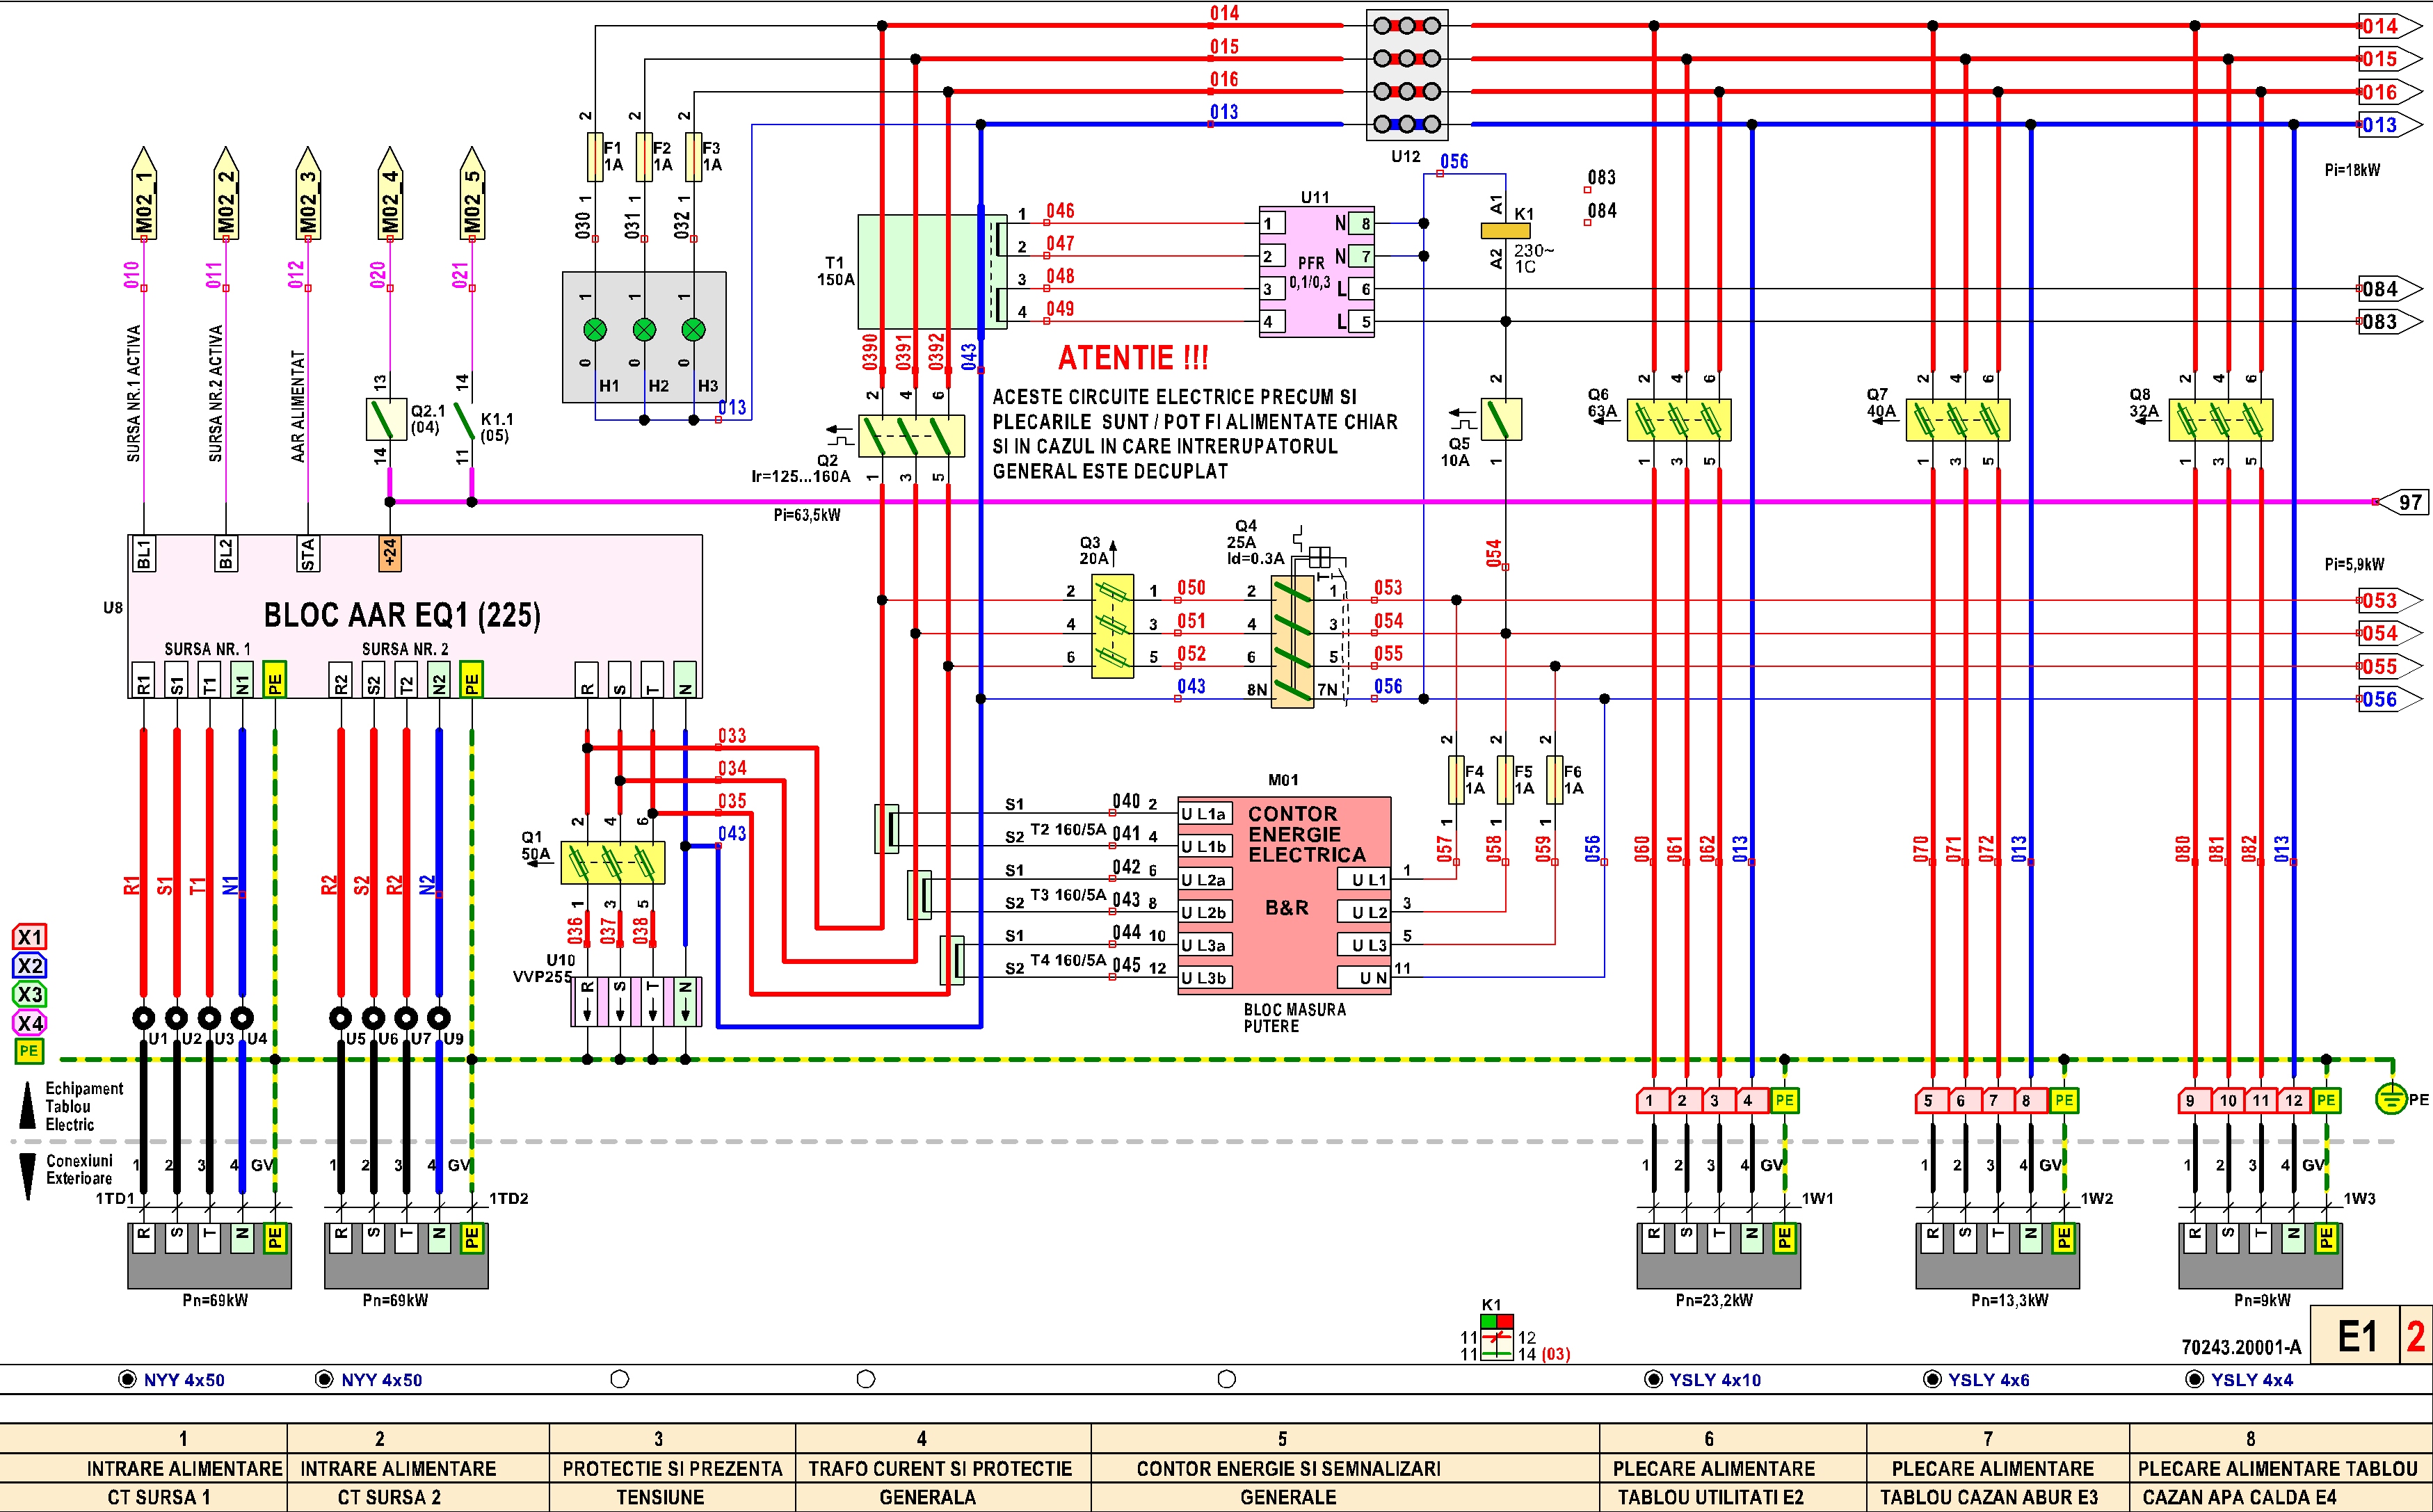This screenshot has height=1512, width=2433.
Task: Select the Q7 40A breaker symbol
Action: [x=1958, y=420]
